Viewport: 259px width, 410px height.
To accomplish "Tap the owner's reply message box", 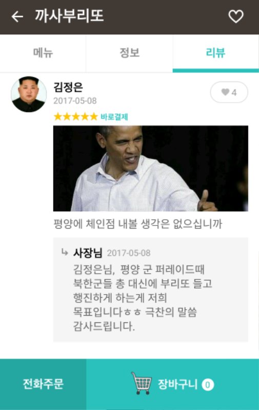I will (x=151, y=290).
